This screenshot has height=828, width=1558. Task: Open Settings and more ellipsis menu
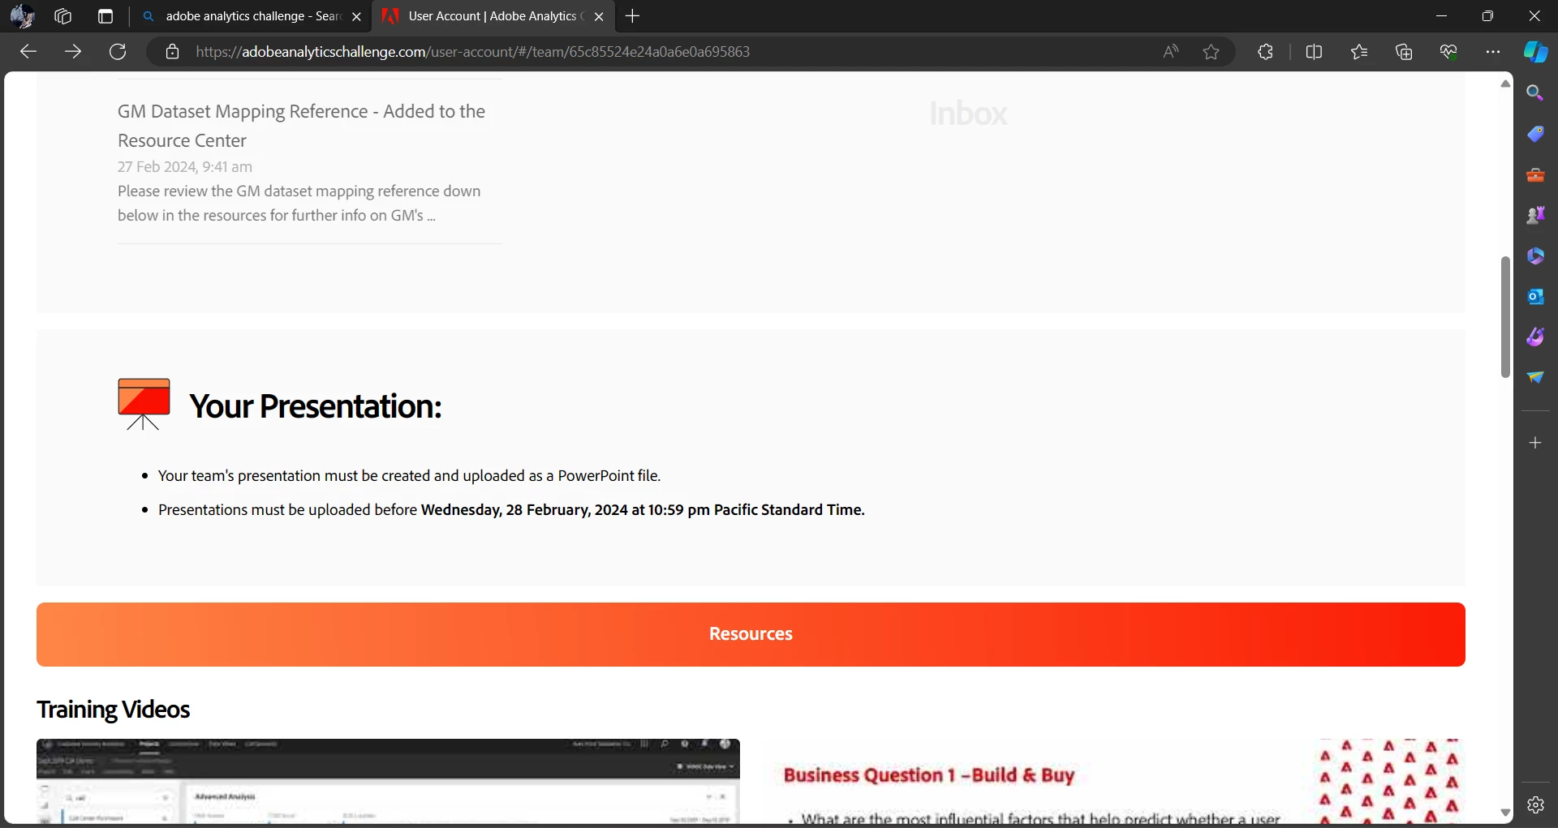(1493, 52)
